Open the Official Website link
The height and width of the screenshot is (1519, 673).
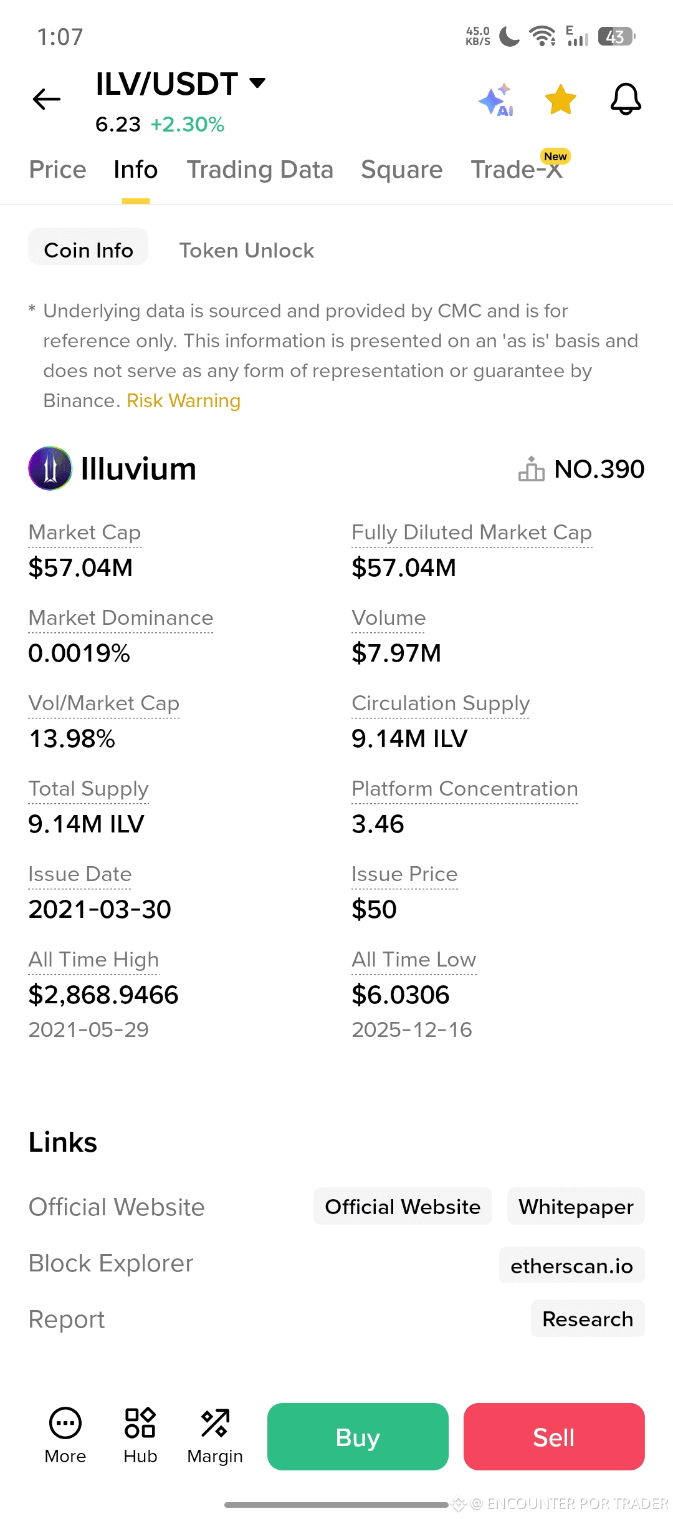[403, 1207]
